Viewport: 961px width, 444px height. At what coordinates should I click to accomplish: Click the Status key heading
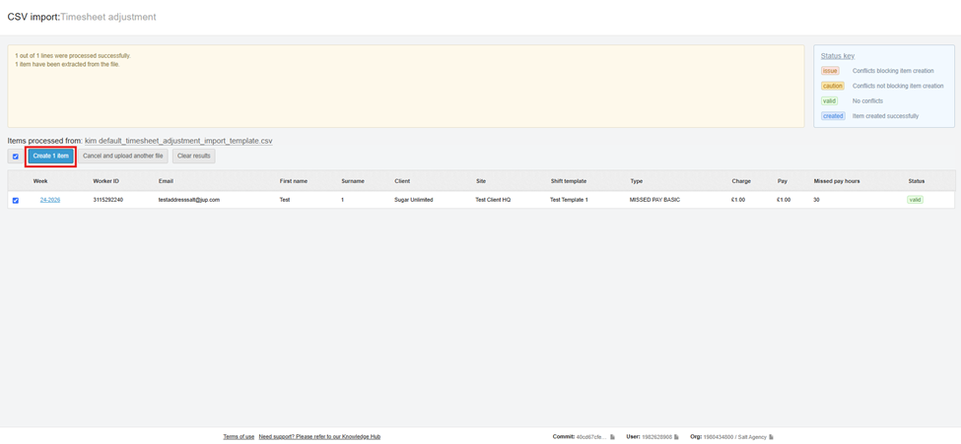(837, 56)
